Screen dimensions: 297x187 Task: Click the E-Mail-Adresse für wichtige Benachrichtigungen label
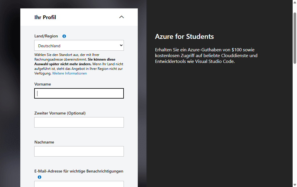click(x=79, y=171)
